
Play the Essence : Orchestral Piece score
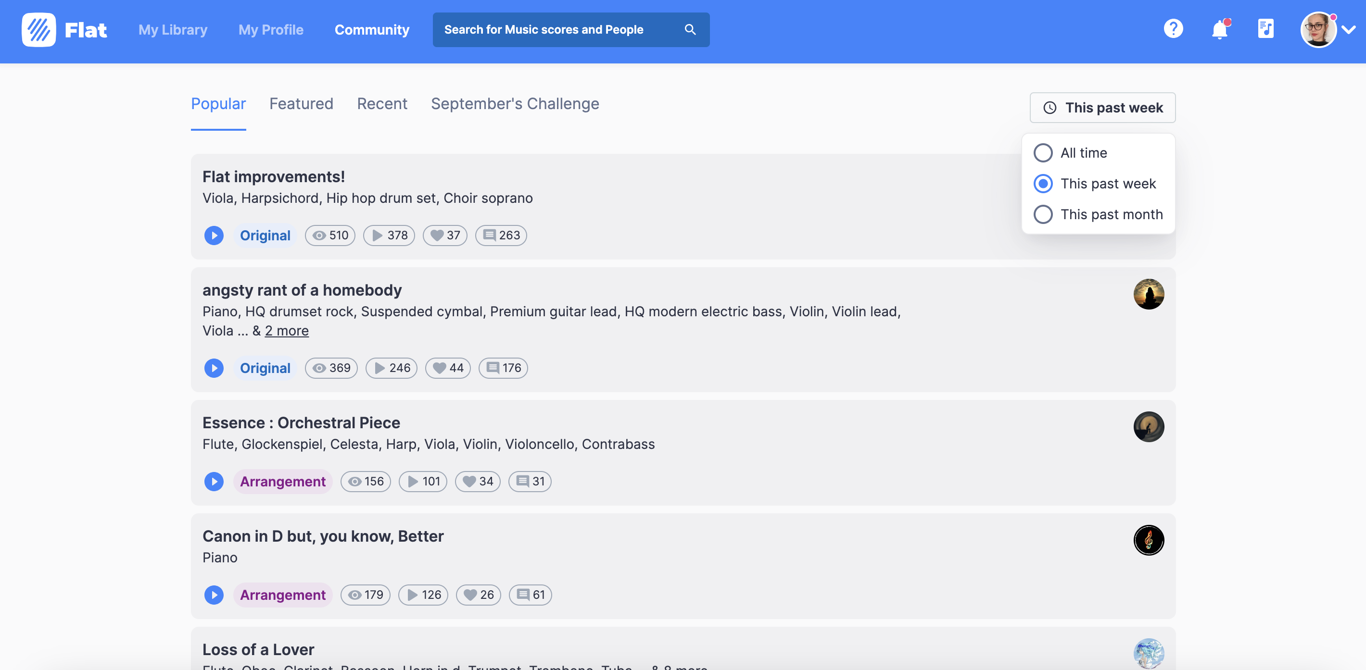[214, 481]
